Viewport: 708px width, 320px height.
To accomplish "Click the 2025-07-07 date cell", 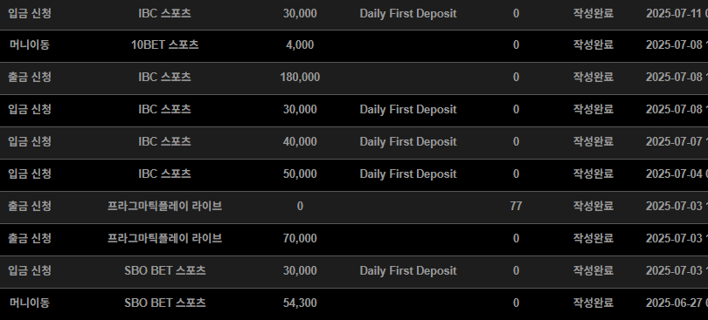I will 677,141.
